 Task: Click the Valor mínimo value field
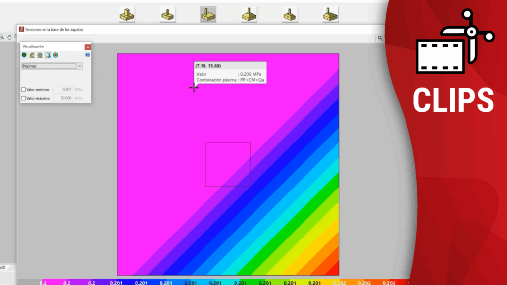coord(63,90)
